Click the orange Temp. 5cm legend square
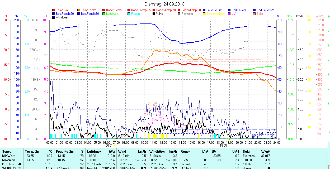This screenshot has width=330, height=169. coord(79,10)
